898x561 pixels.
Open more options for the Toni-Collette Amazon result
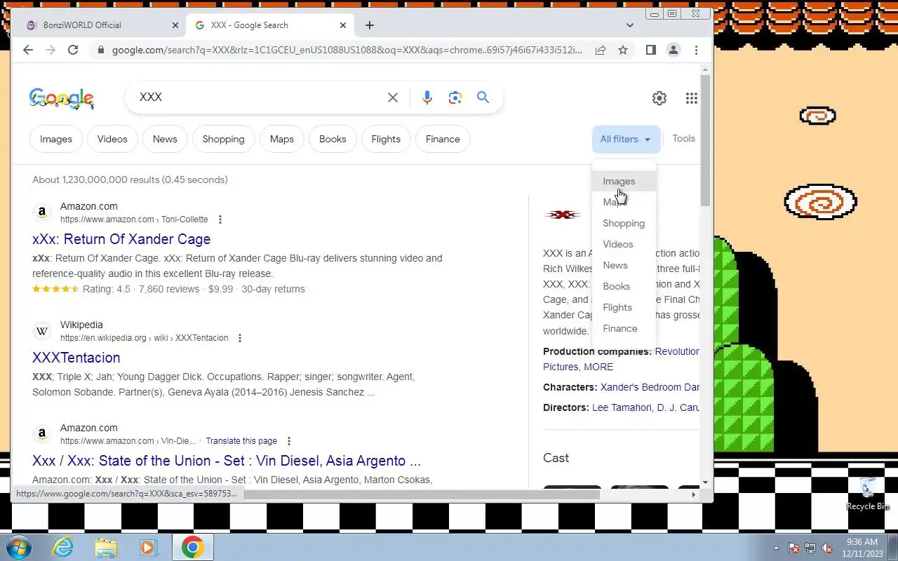tap(220, 219)
